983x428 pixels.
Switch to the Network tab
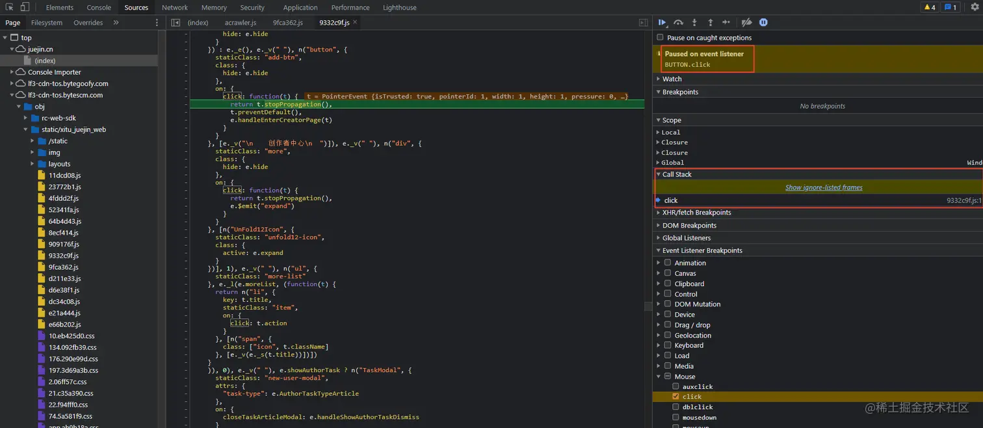tap(174, 8)
